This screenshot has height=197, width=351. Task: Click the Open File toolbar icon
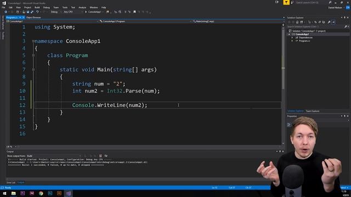[x=24, y=12]
